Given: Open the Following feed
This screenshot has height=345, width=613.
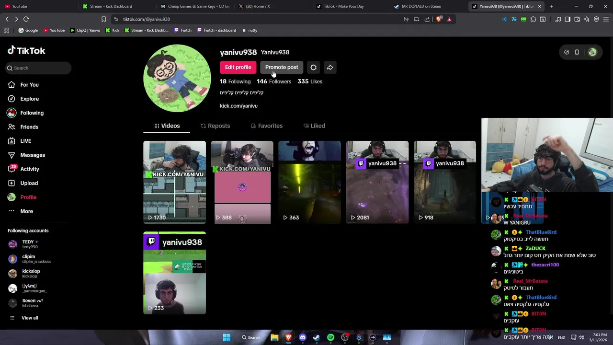Looking at the screenshot, I should coord(25,113).
